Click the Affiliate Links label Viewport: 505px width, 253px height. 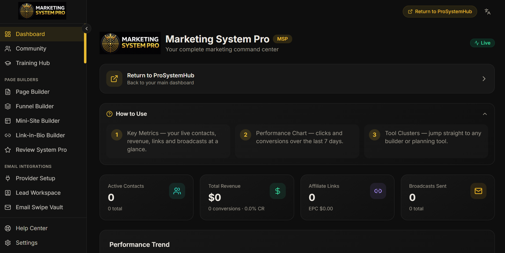(x=324, y=186)
